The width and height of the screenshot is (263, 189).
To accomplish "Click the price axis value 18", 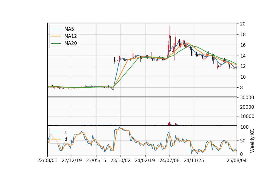I will pos(243,35).
